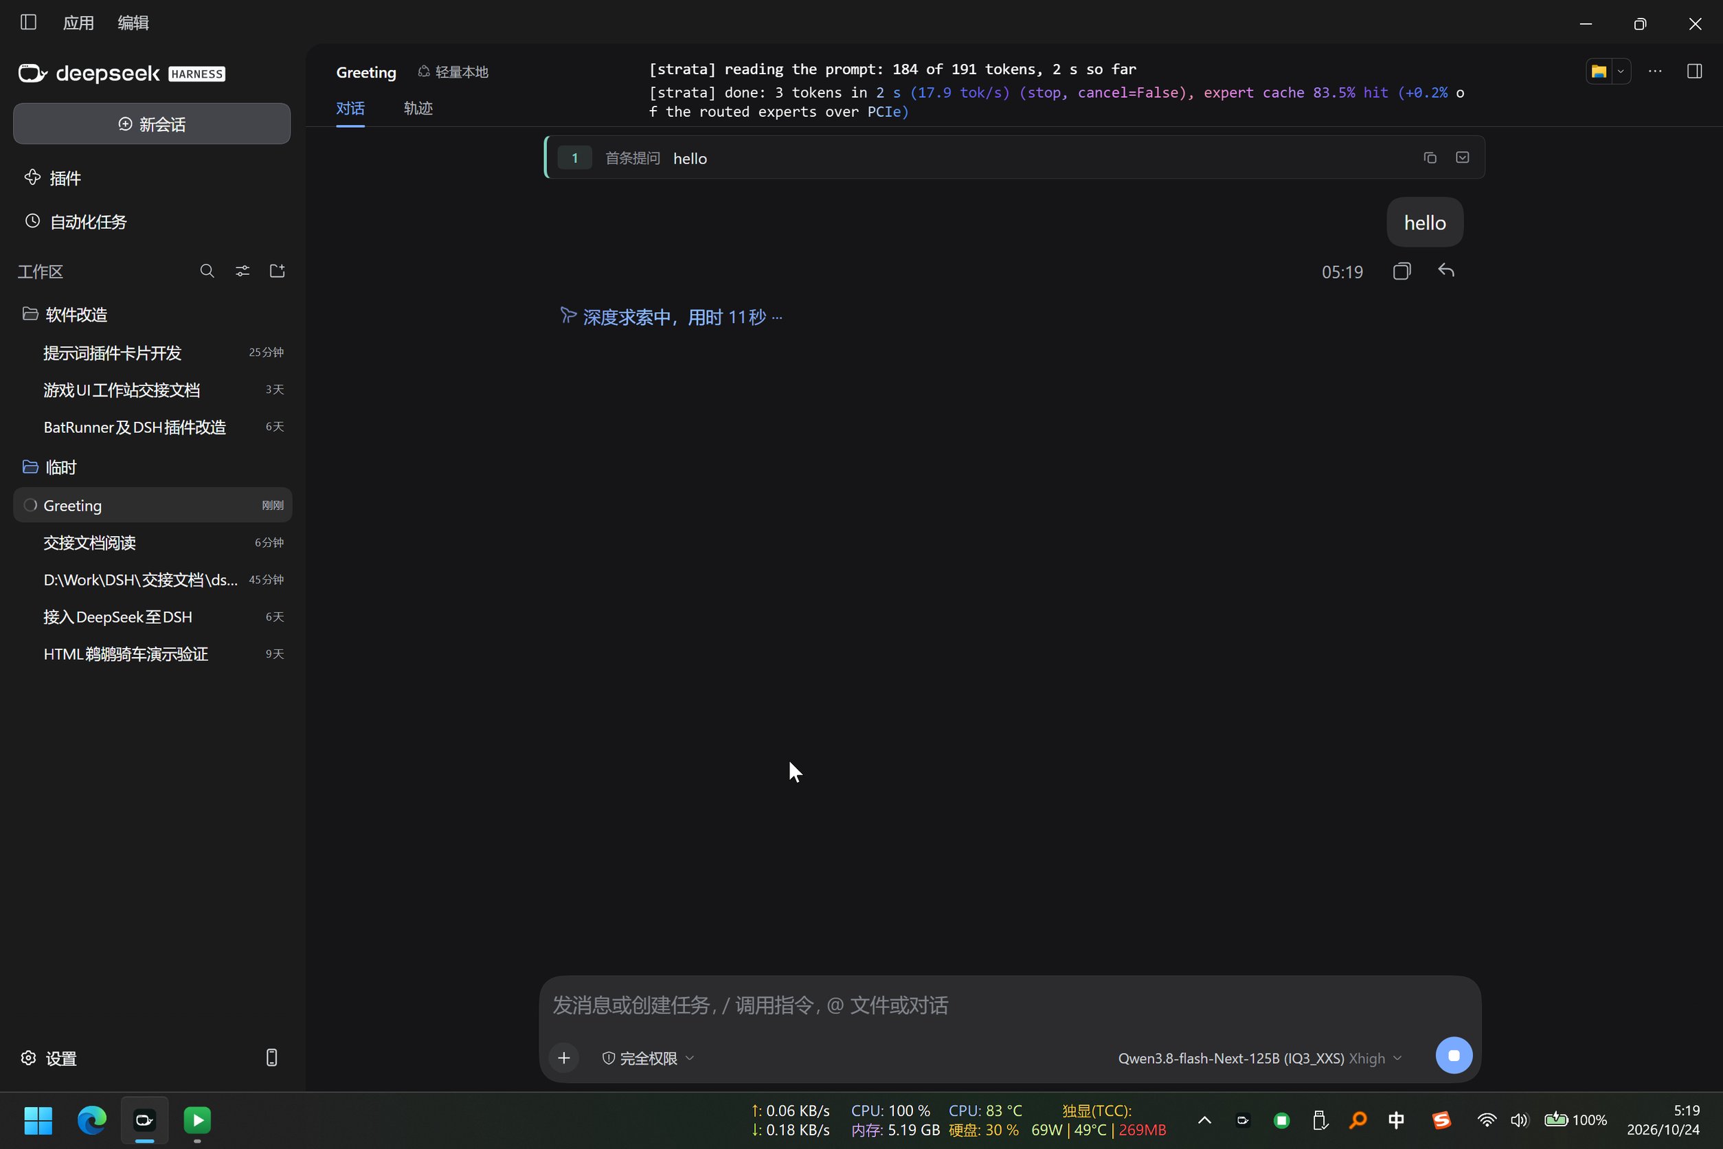Copy the hello message
This screenshot has height=1149, width=1723.
(1401, 272)
